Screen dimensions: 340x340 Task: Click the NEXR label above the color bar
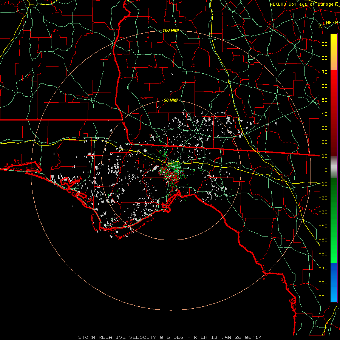tap(332, 23)
